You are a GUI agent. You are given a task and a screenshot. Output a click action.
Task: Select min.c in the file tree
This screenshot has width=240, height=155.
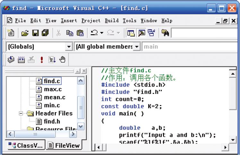52,106
